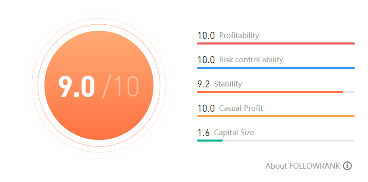Select the 9.2 Stability score value

[x=203, y=84]
